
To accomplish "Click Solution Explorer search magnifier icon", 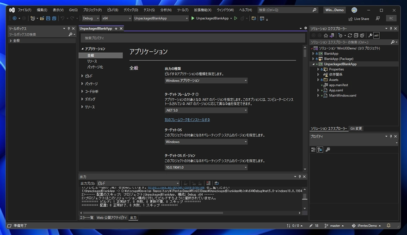I will [x=393, y=42].
